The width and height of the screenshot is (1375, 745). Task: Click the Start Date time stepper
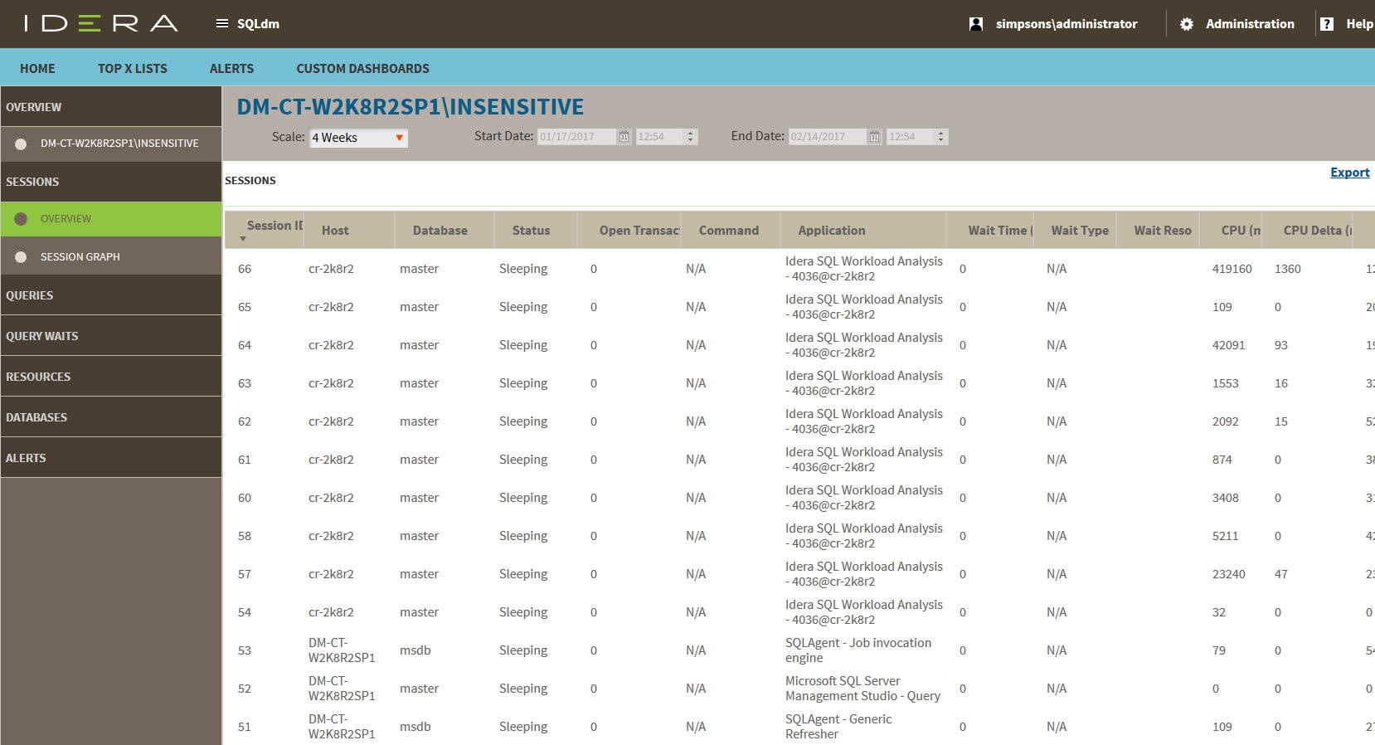(x=690, y=137)
